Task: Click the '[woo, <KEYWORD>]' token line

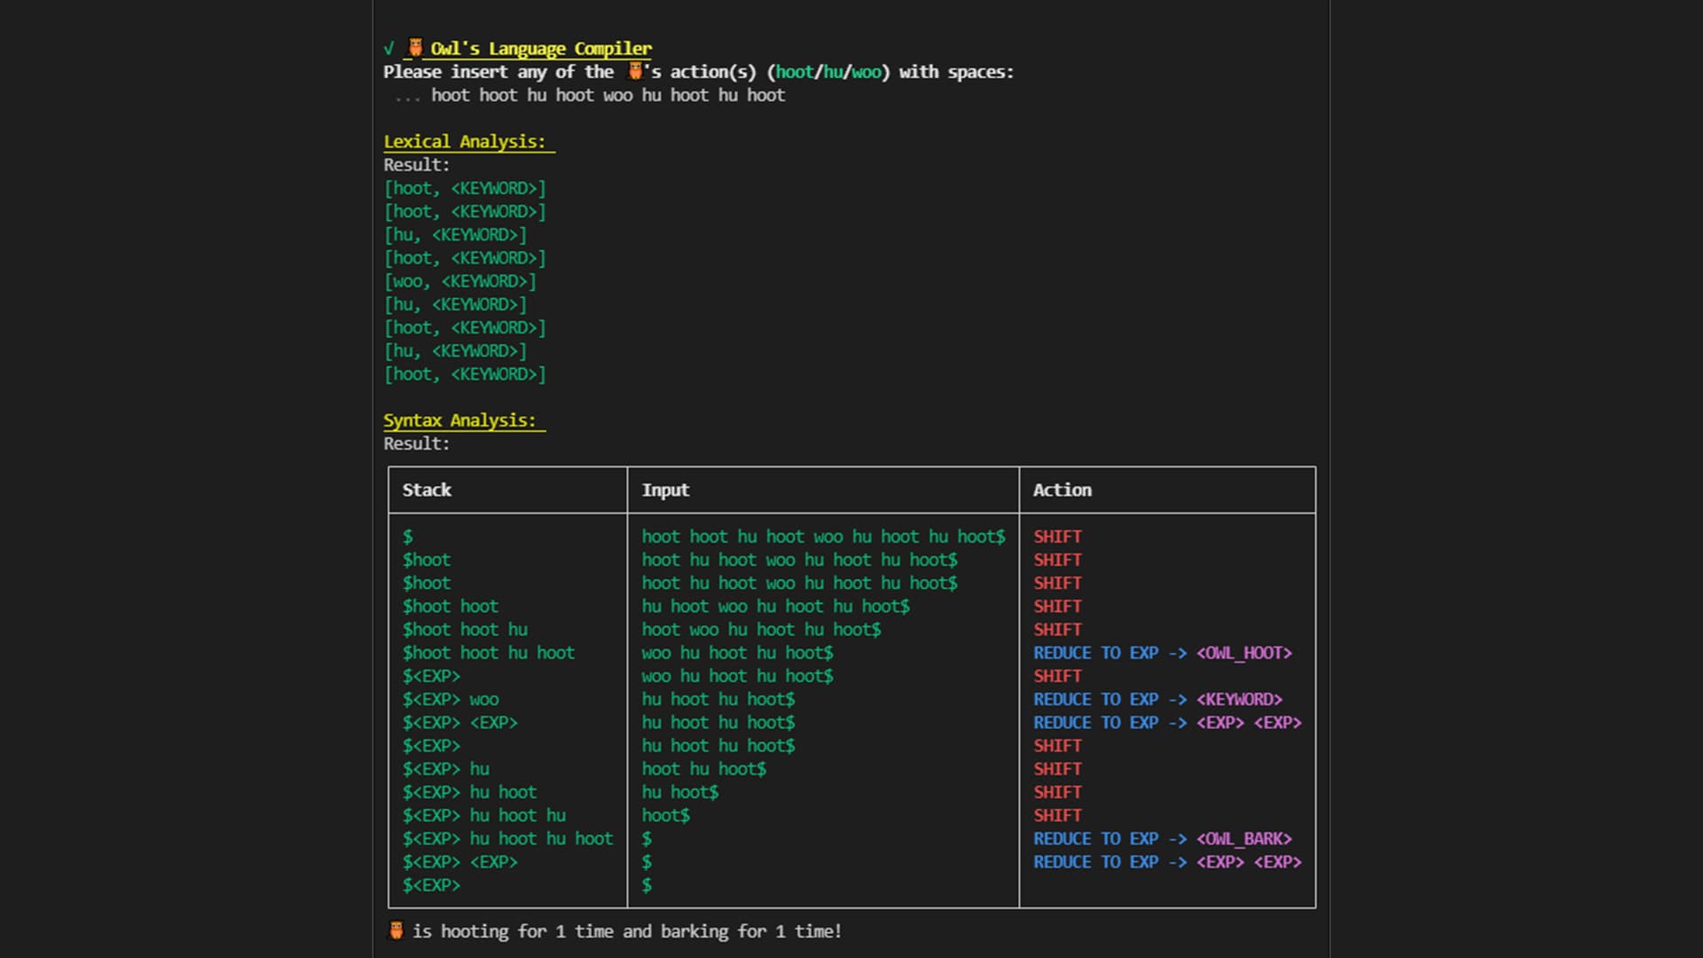Action: [459, 281]
